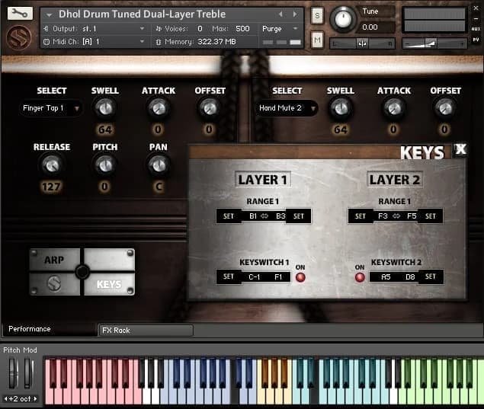Open the Finger Tap 1 select dropdown
This screenshot has height=409, width=484.
tap(51, 108)
